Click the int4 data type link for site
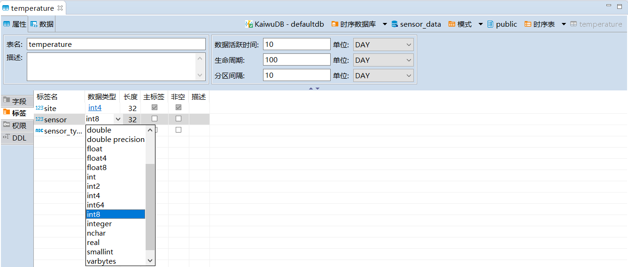 95,108
